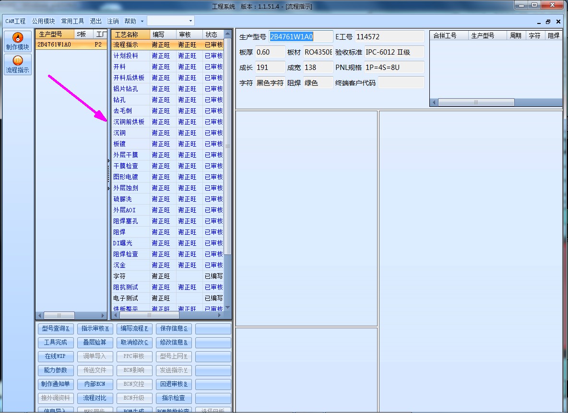568x413 pixels.
Task: Click the 指示审核H button
Action: pos(95,328)
